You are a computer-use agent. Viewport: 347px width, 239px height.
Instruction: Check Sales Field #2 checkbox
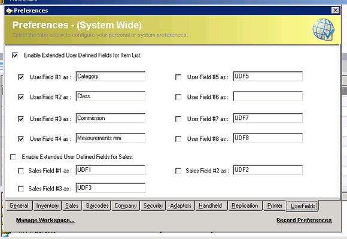[178, 171]
